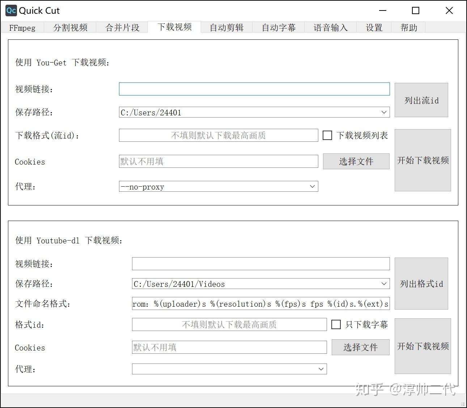This screenshot has width=467, height=408.
Task: Enable the 只下载字幕 checkbox
Action: pos(336,324)
